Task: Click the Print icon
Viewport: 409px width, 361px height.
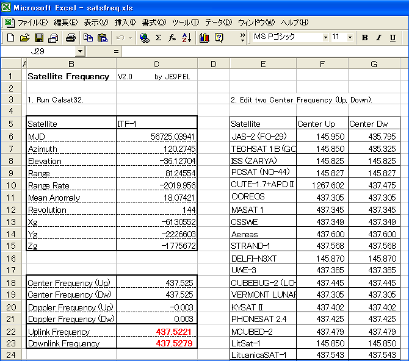Action: [x=70, y=38]
